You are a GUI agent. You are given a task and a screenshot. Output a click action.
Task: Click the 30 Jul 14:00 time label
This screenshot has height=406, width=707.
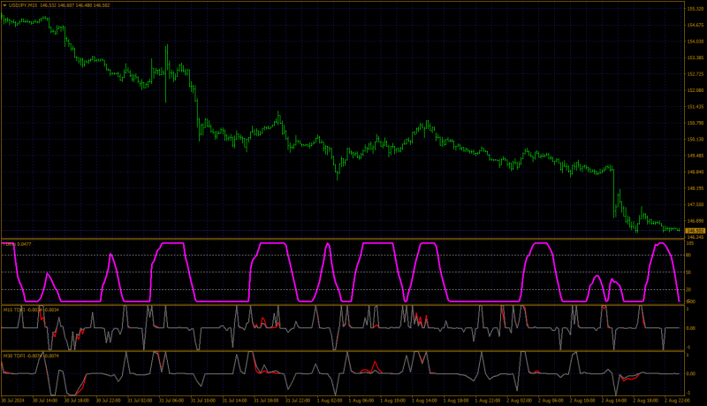coord(45,400)
